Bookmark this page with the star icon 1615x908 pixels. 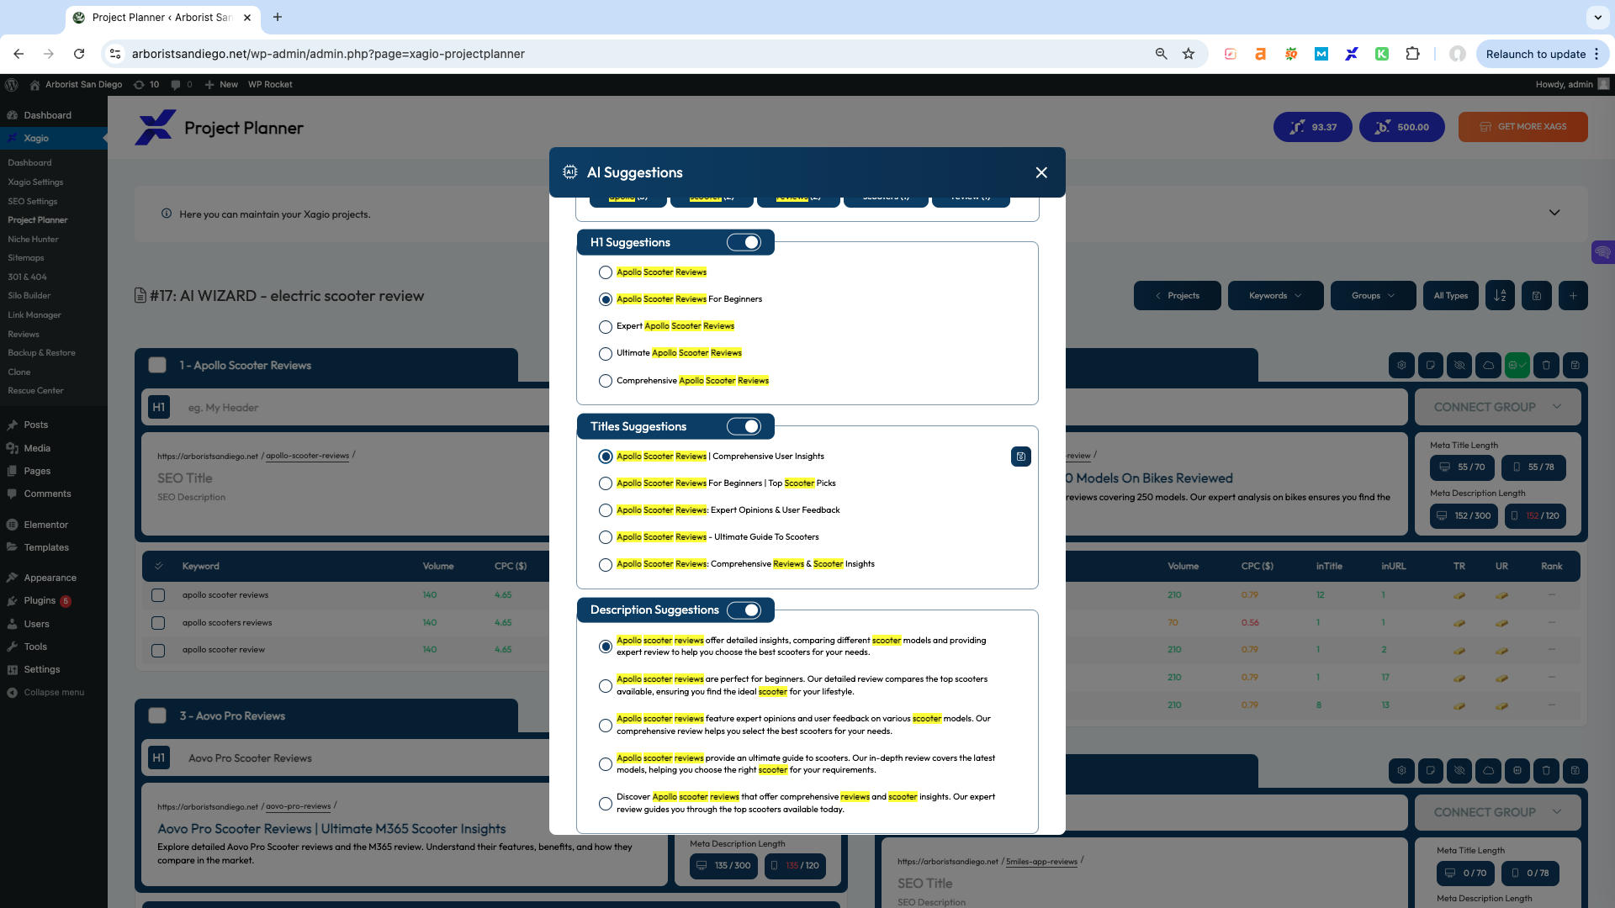(x=1189, y=54)
